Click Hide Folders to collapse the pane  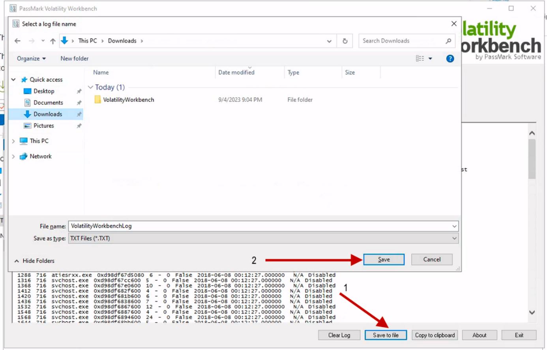click(34, 261)
